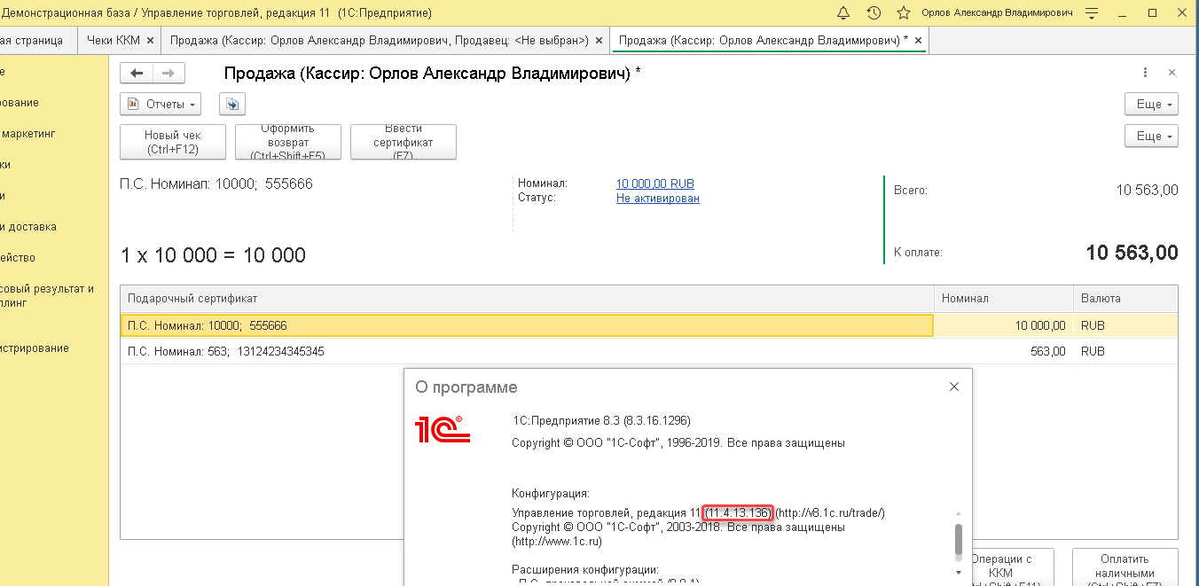Close the О программе dialog

pos(954,387)
